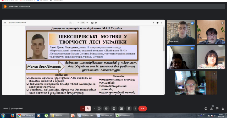
Task: Click the present screen icon
Action: coord(121,108)
